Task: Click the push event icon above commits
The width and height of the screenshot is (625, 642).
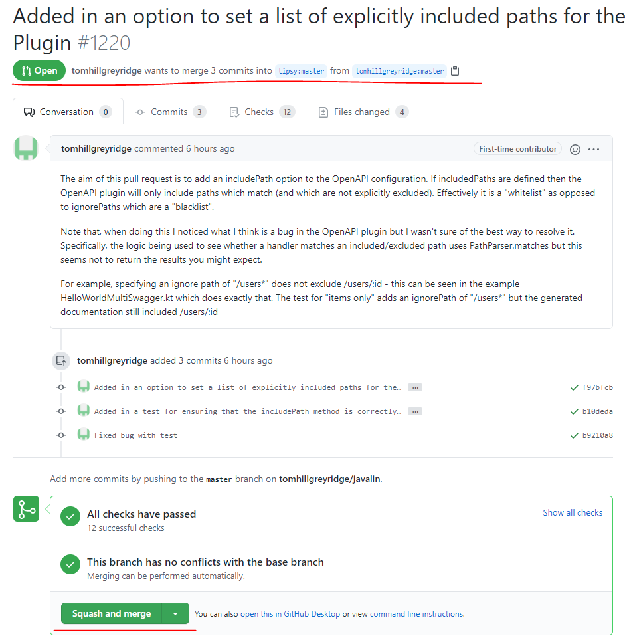Action: 60,360
